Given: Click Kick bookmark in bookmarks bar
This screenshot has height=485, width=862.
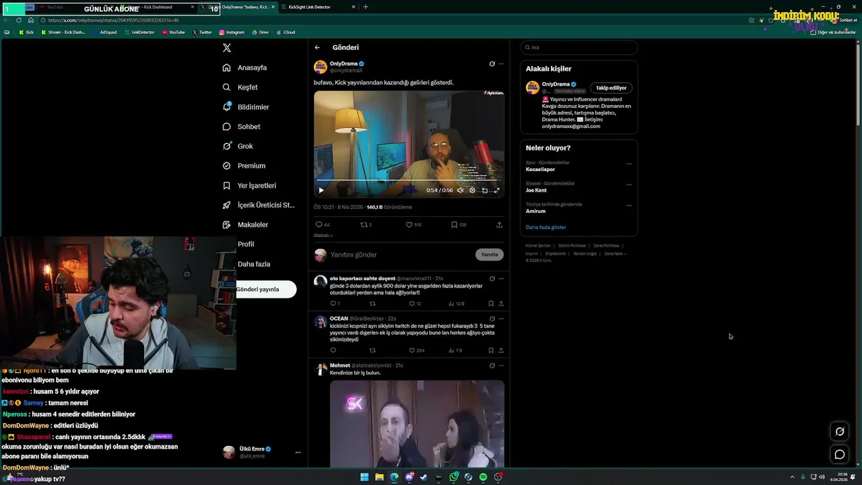Looking at the screenshot, I should click(26, 32).
